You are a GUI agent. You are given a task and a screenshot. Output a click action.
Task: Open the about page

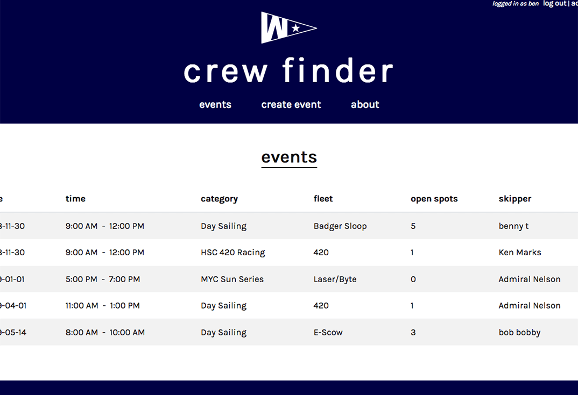click(365, 104)
